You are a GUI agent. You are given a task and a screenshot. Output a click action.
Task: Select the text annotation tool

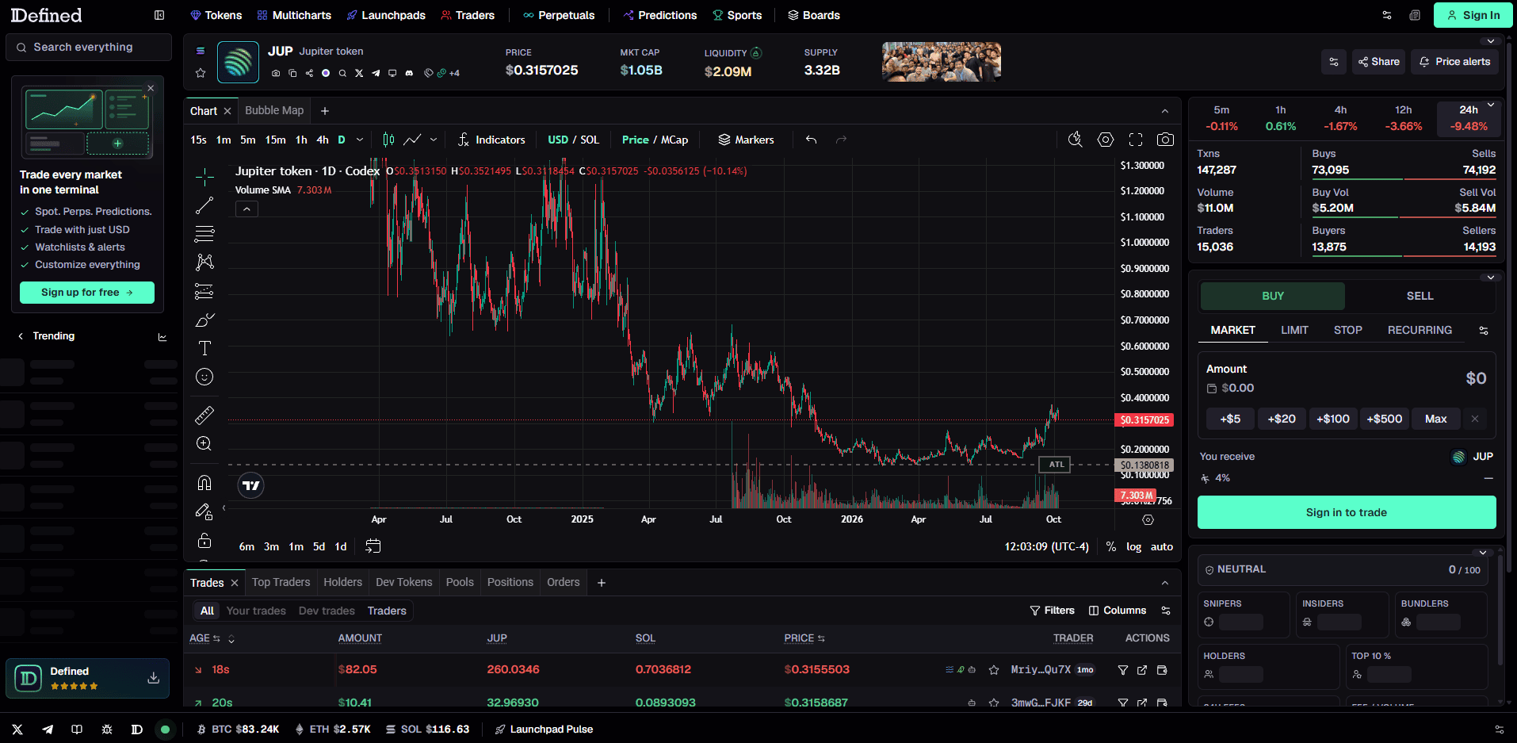tap(204, 348)
